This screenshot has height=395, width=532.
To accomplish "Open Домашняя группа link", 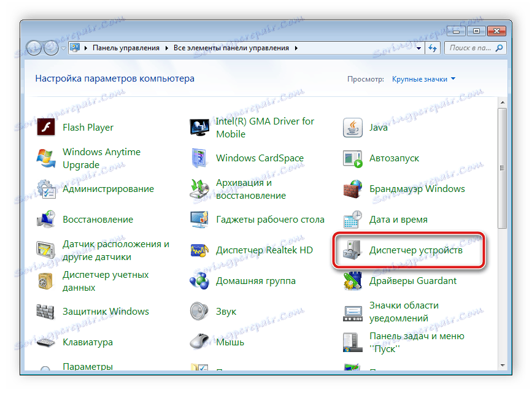I will click(x=256, y=281).
